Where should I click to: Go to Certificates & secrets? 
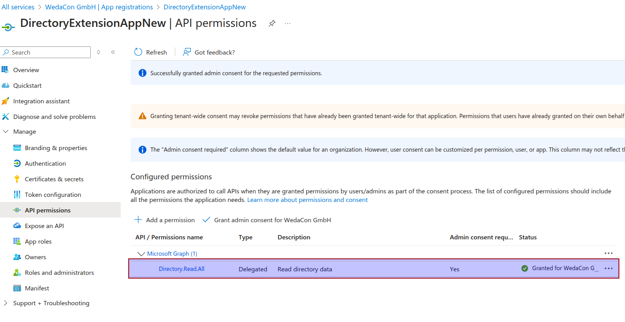[54, 179]
